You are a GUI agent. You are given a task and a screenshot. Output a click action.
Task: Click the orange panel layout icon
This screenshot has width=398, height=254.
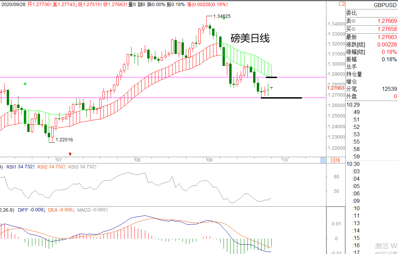[342, 4]
